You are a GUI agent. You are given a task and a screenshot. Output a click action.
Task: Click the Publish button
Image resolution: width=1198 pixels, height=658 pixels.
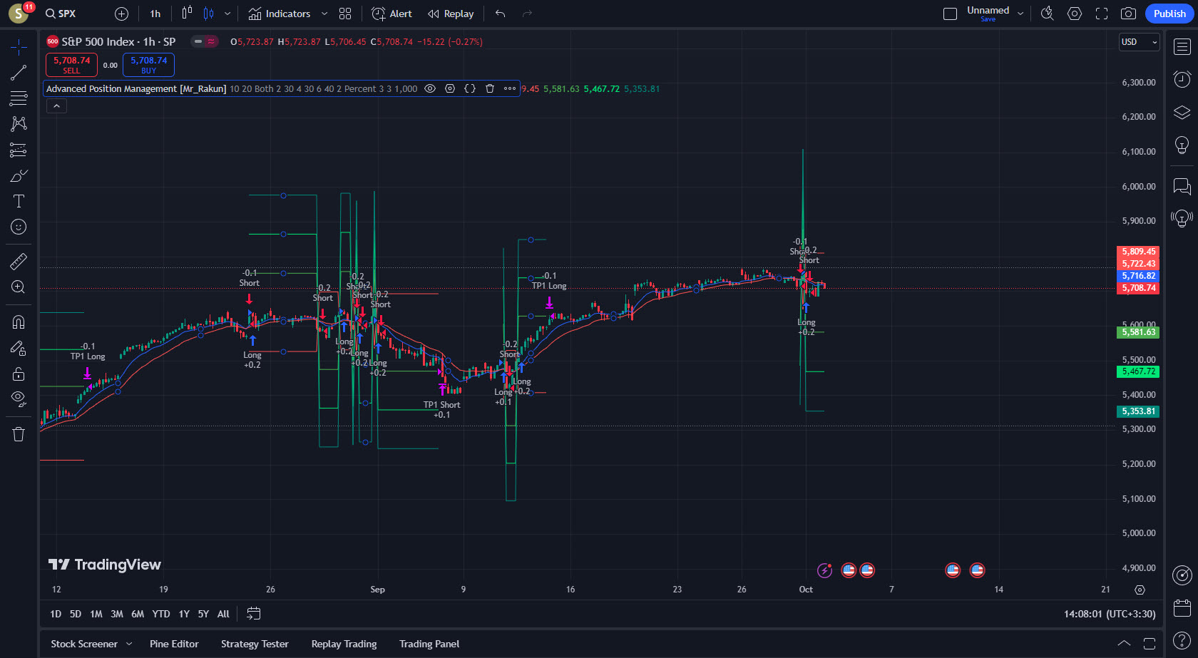[x=1169, y=14]
